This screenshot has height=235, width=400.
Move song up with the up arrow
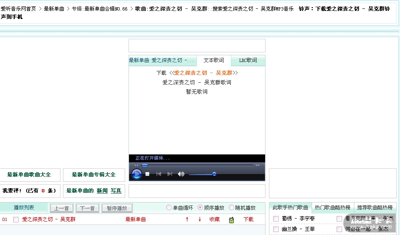tap(187, 219)
